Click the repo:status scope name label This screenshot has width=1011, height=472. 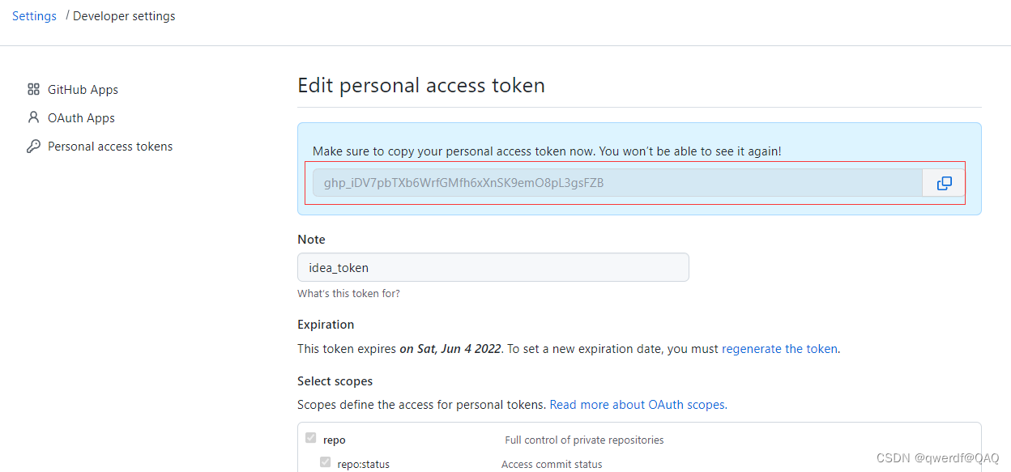pos(364,465)
